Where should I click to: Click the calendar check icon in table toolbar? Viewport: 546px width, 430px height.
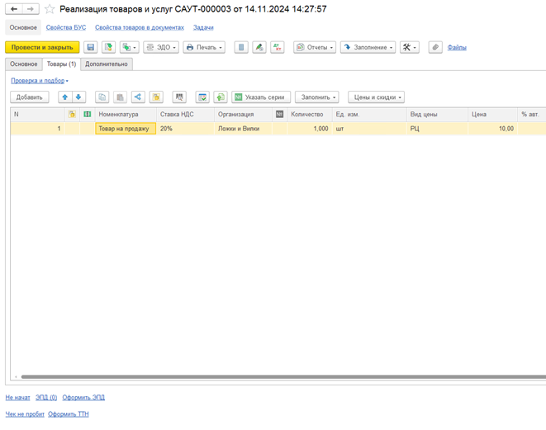(202, 97)
